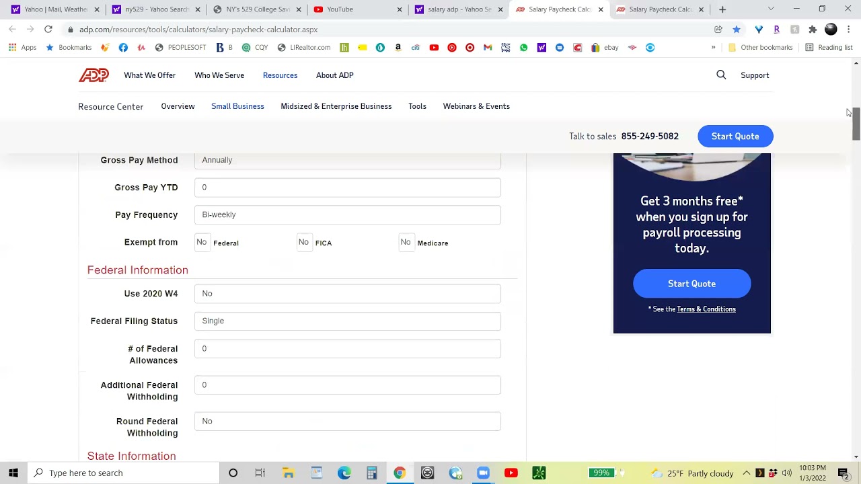The height and width of the screenshot is (484, 861).
Task: Open the Chrome tab search dropdown
Action: (771, 9)
